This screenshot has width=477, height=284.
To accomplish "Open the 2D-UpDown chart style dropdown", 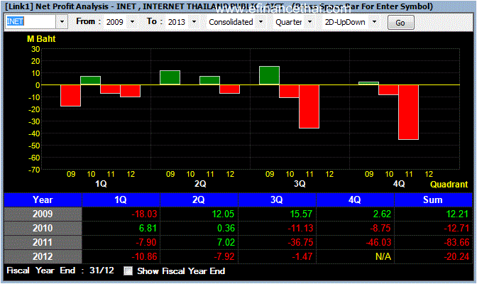I will coord(375,22).
